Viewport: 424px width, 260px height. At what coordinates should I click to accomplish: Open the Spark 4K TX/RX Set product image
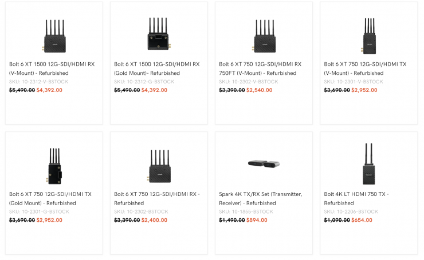pos(264,164)
